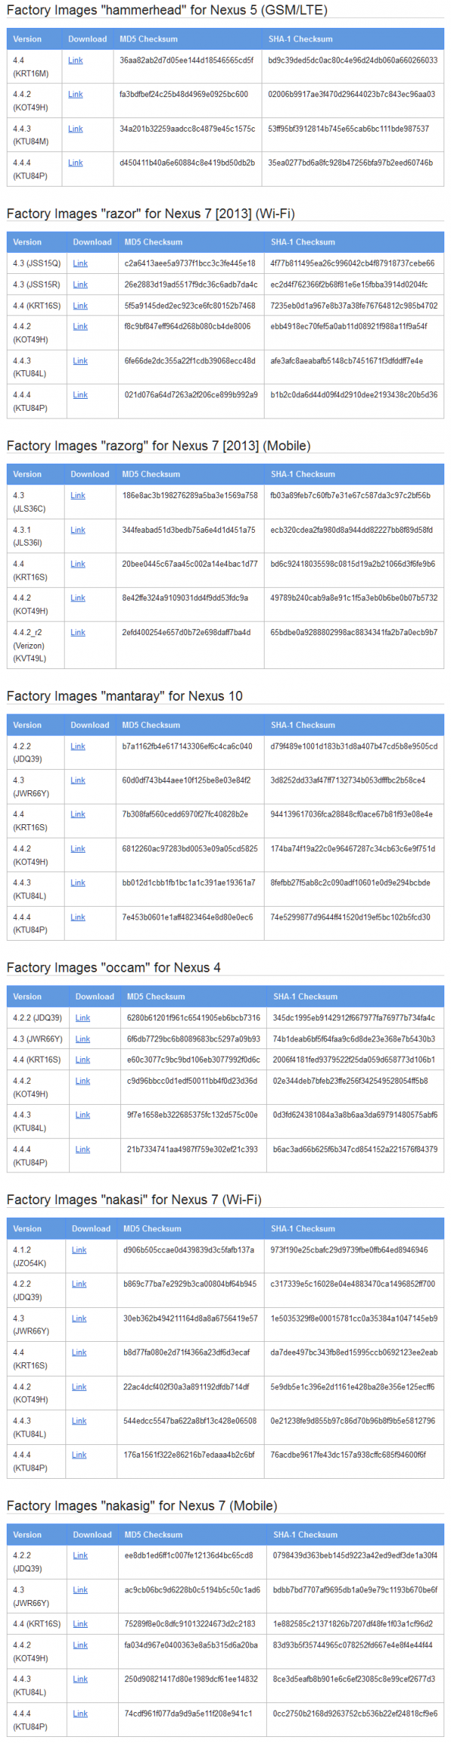This screenshot has height=1743, width=451.
Task: Click heading 'Factory Images "razor" for Nexus 7 [2013] (Wi-Fi)'
Action: (x=150, y=214)
